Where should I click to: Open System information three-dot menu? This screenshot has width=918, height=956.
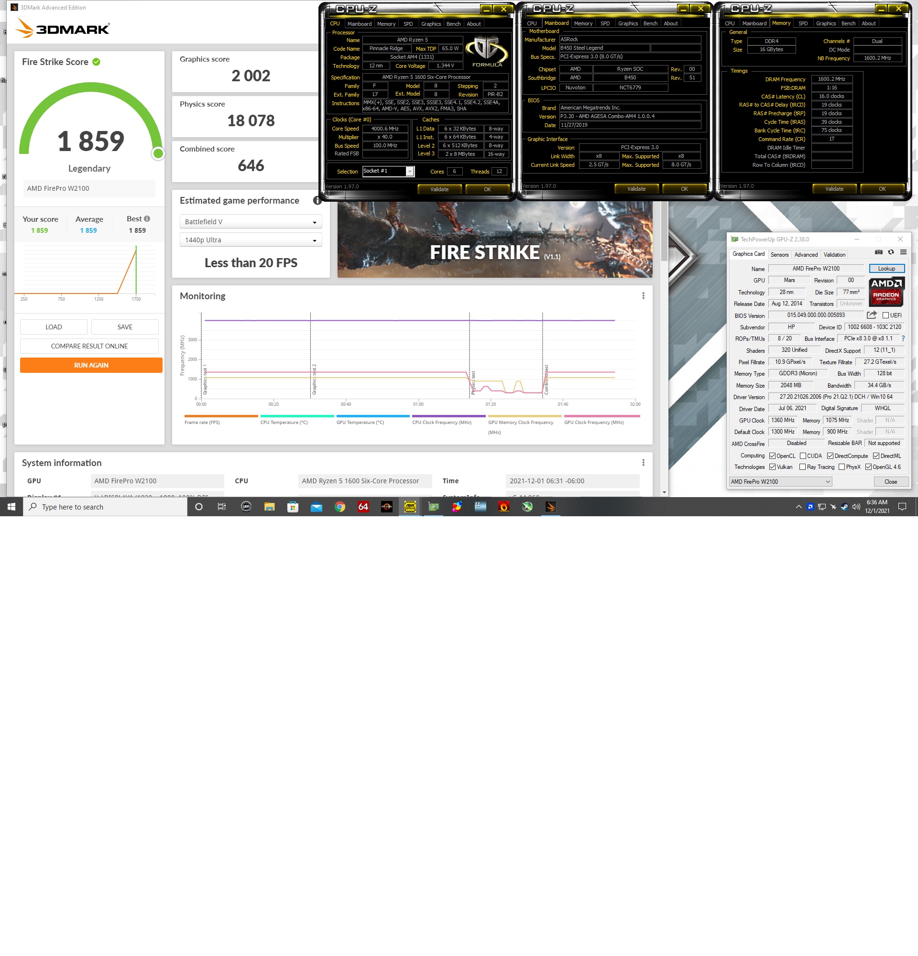644,462
